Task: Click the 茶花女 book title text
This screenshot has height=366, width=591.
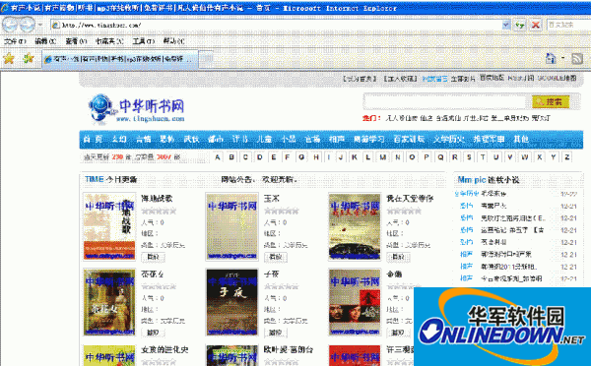Action: coord(153,274)
